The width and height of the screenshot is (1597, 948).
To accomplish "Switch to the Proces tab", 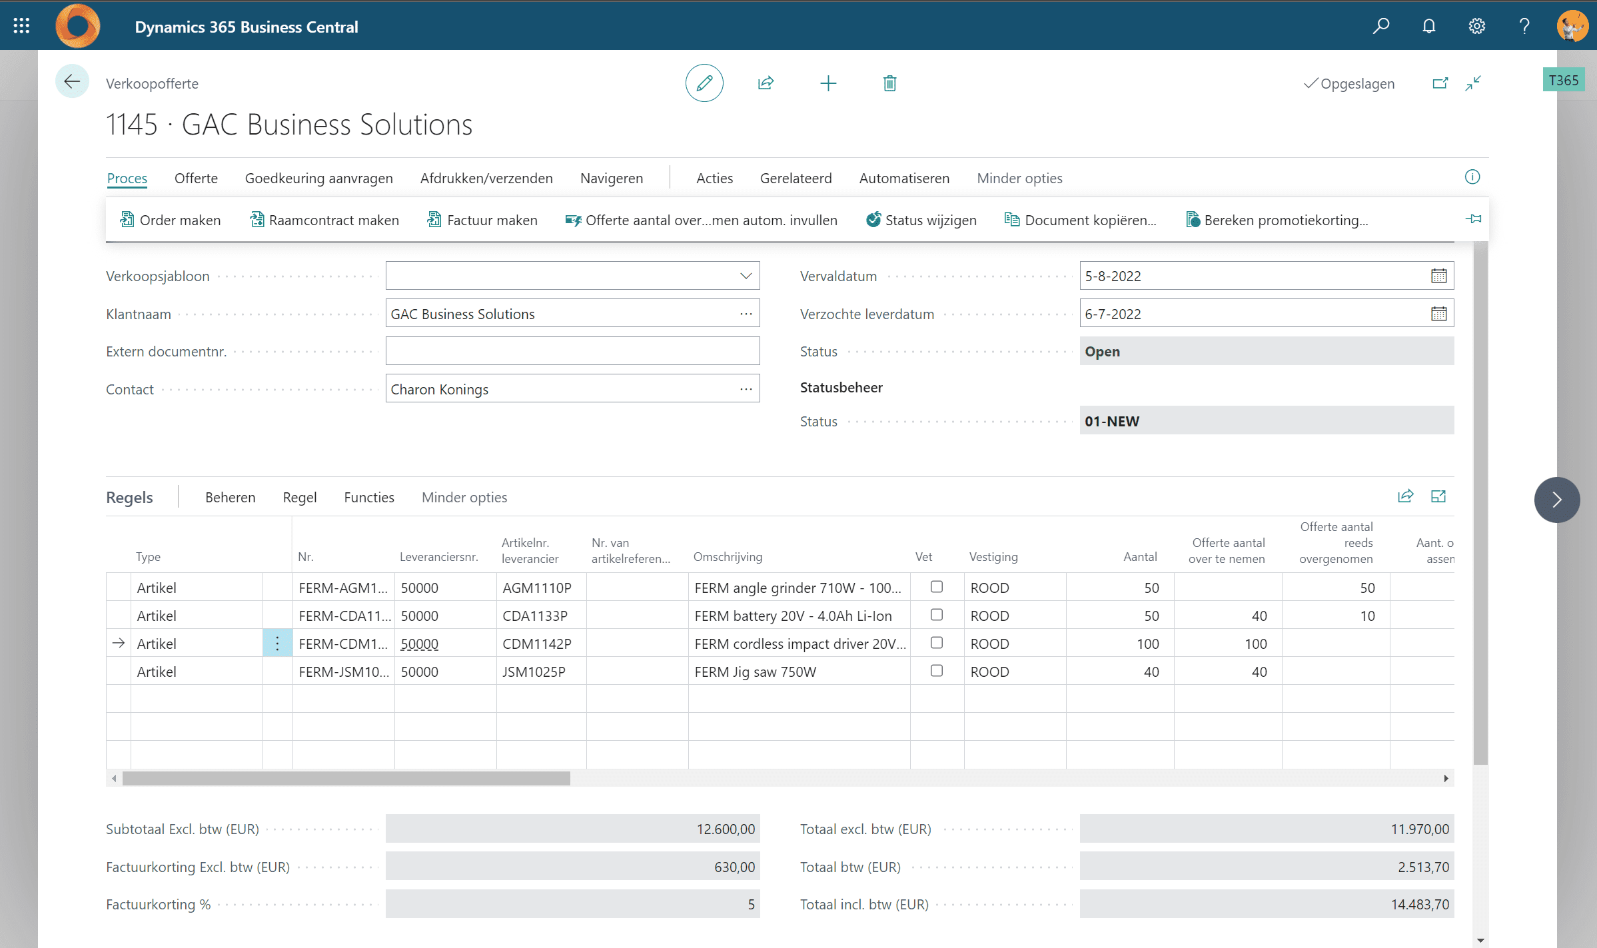I will pyautogui.click(x=127, y=178).
